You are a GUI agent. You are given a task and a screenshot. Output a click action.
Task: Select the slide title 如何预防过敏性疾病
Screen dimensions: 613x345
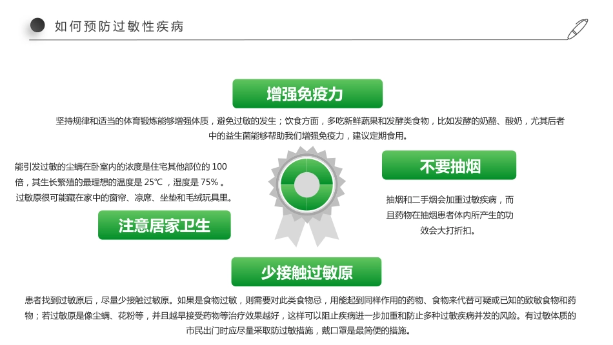(x=119, y=26)
